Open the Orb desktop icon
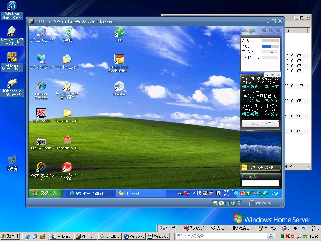The image size is (321, 241). click(119, 35)
